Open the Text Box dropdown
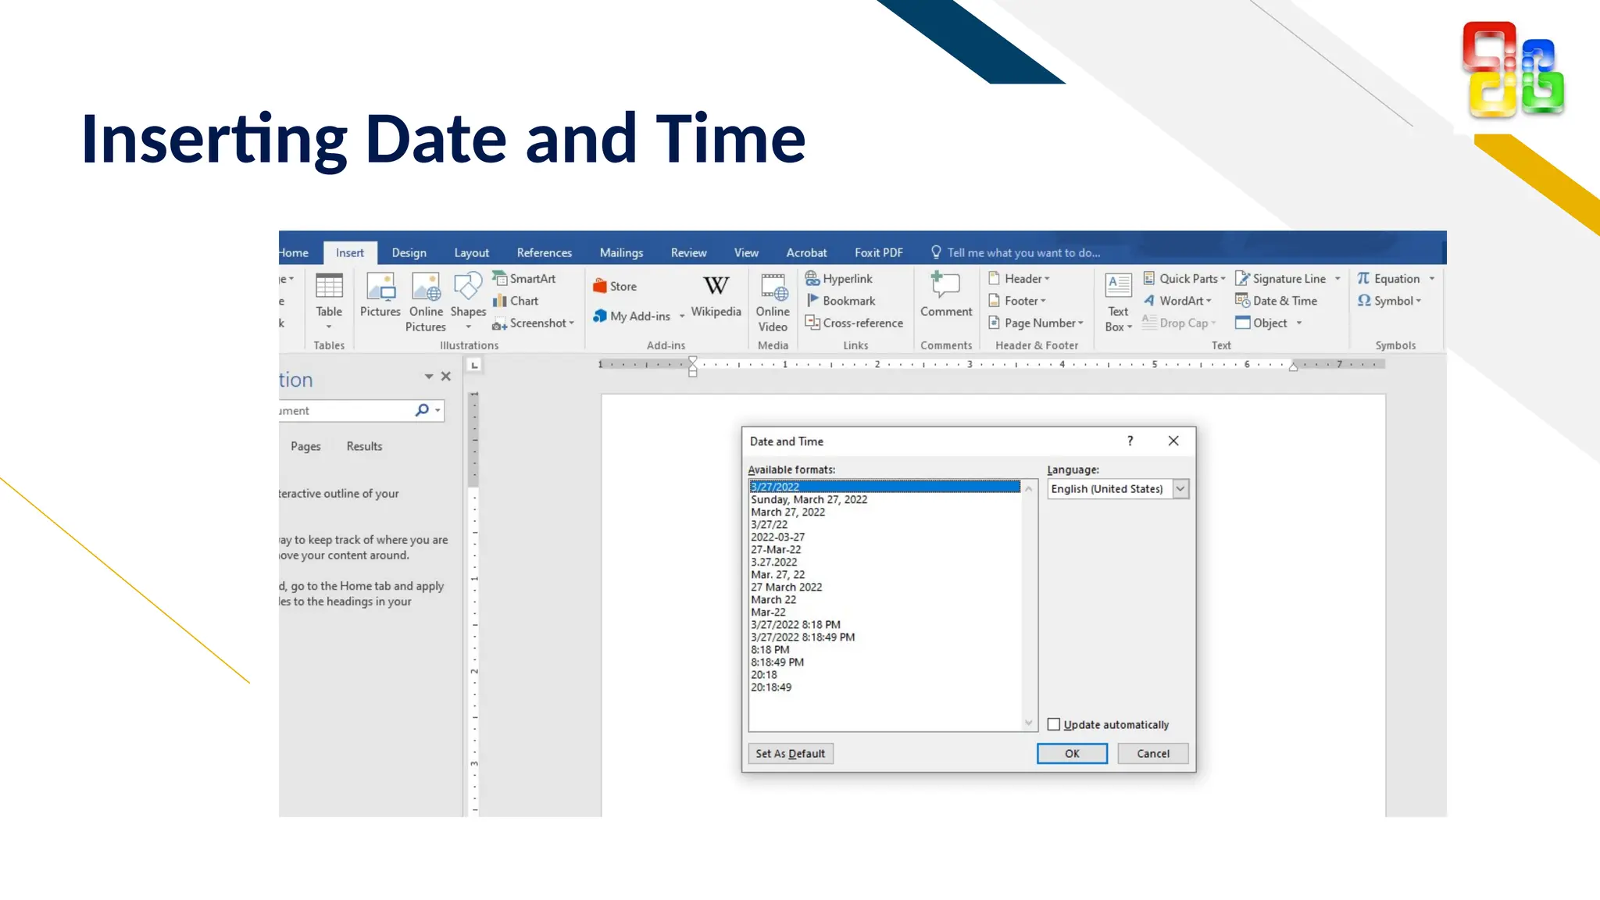Viewport: 1600px width, 900px height. click(1118, 302)
